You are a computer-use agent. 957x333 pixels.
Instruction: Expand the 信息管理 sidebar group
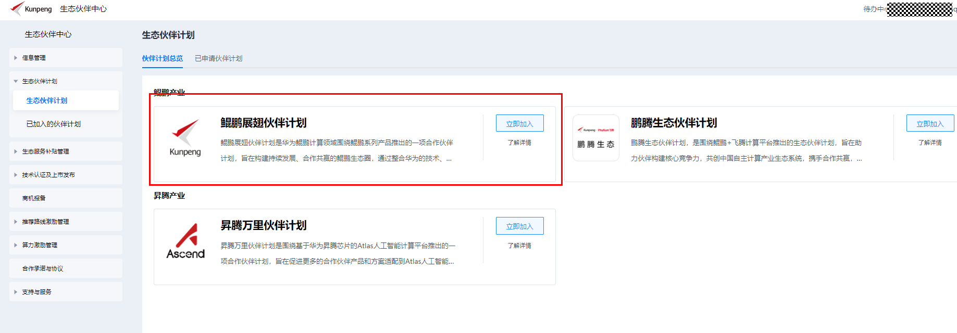(66, 58)
